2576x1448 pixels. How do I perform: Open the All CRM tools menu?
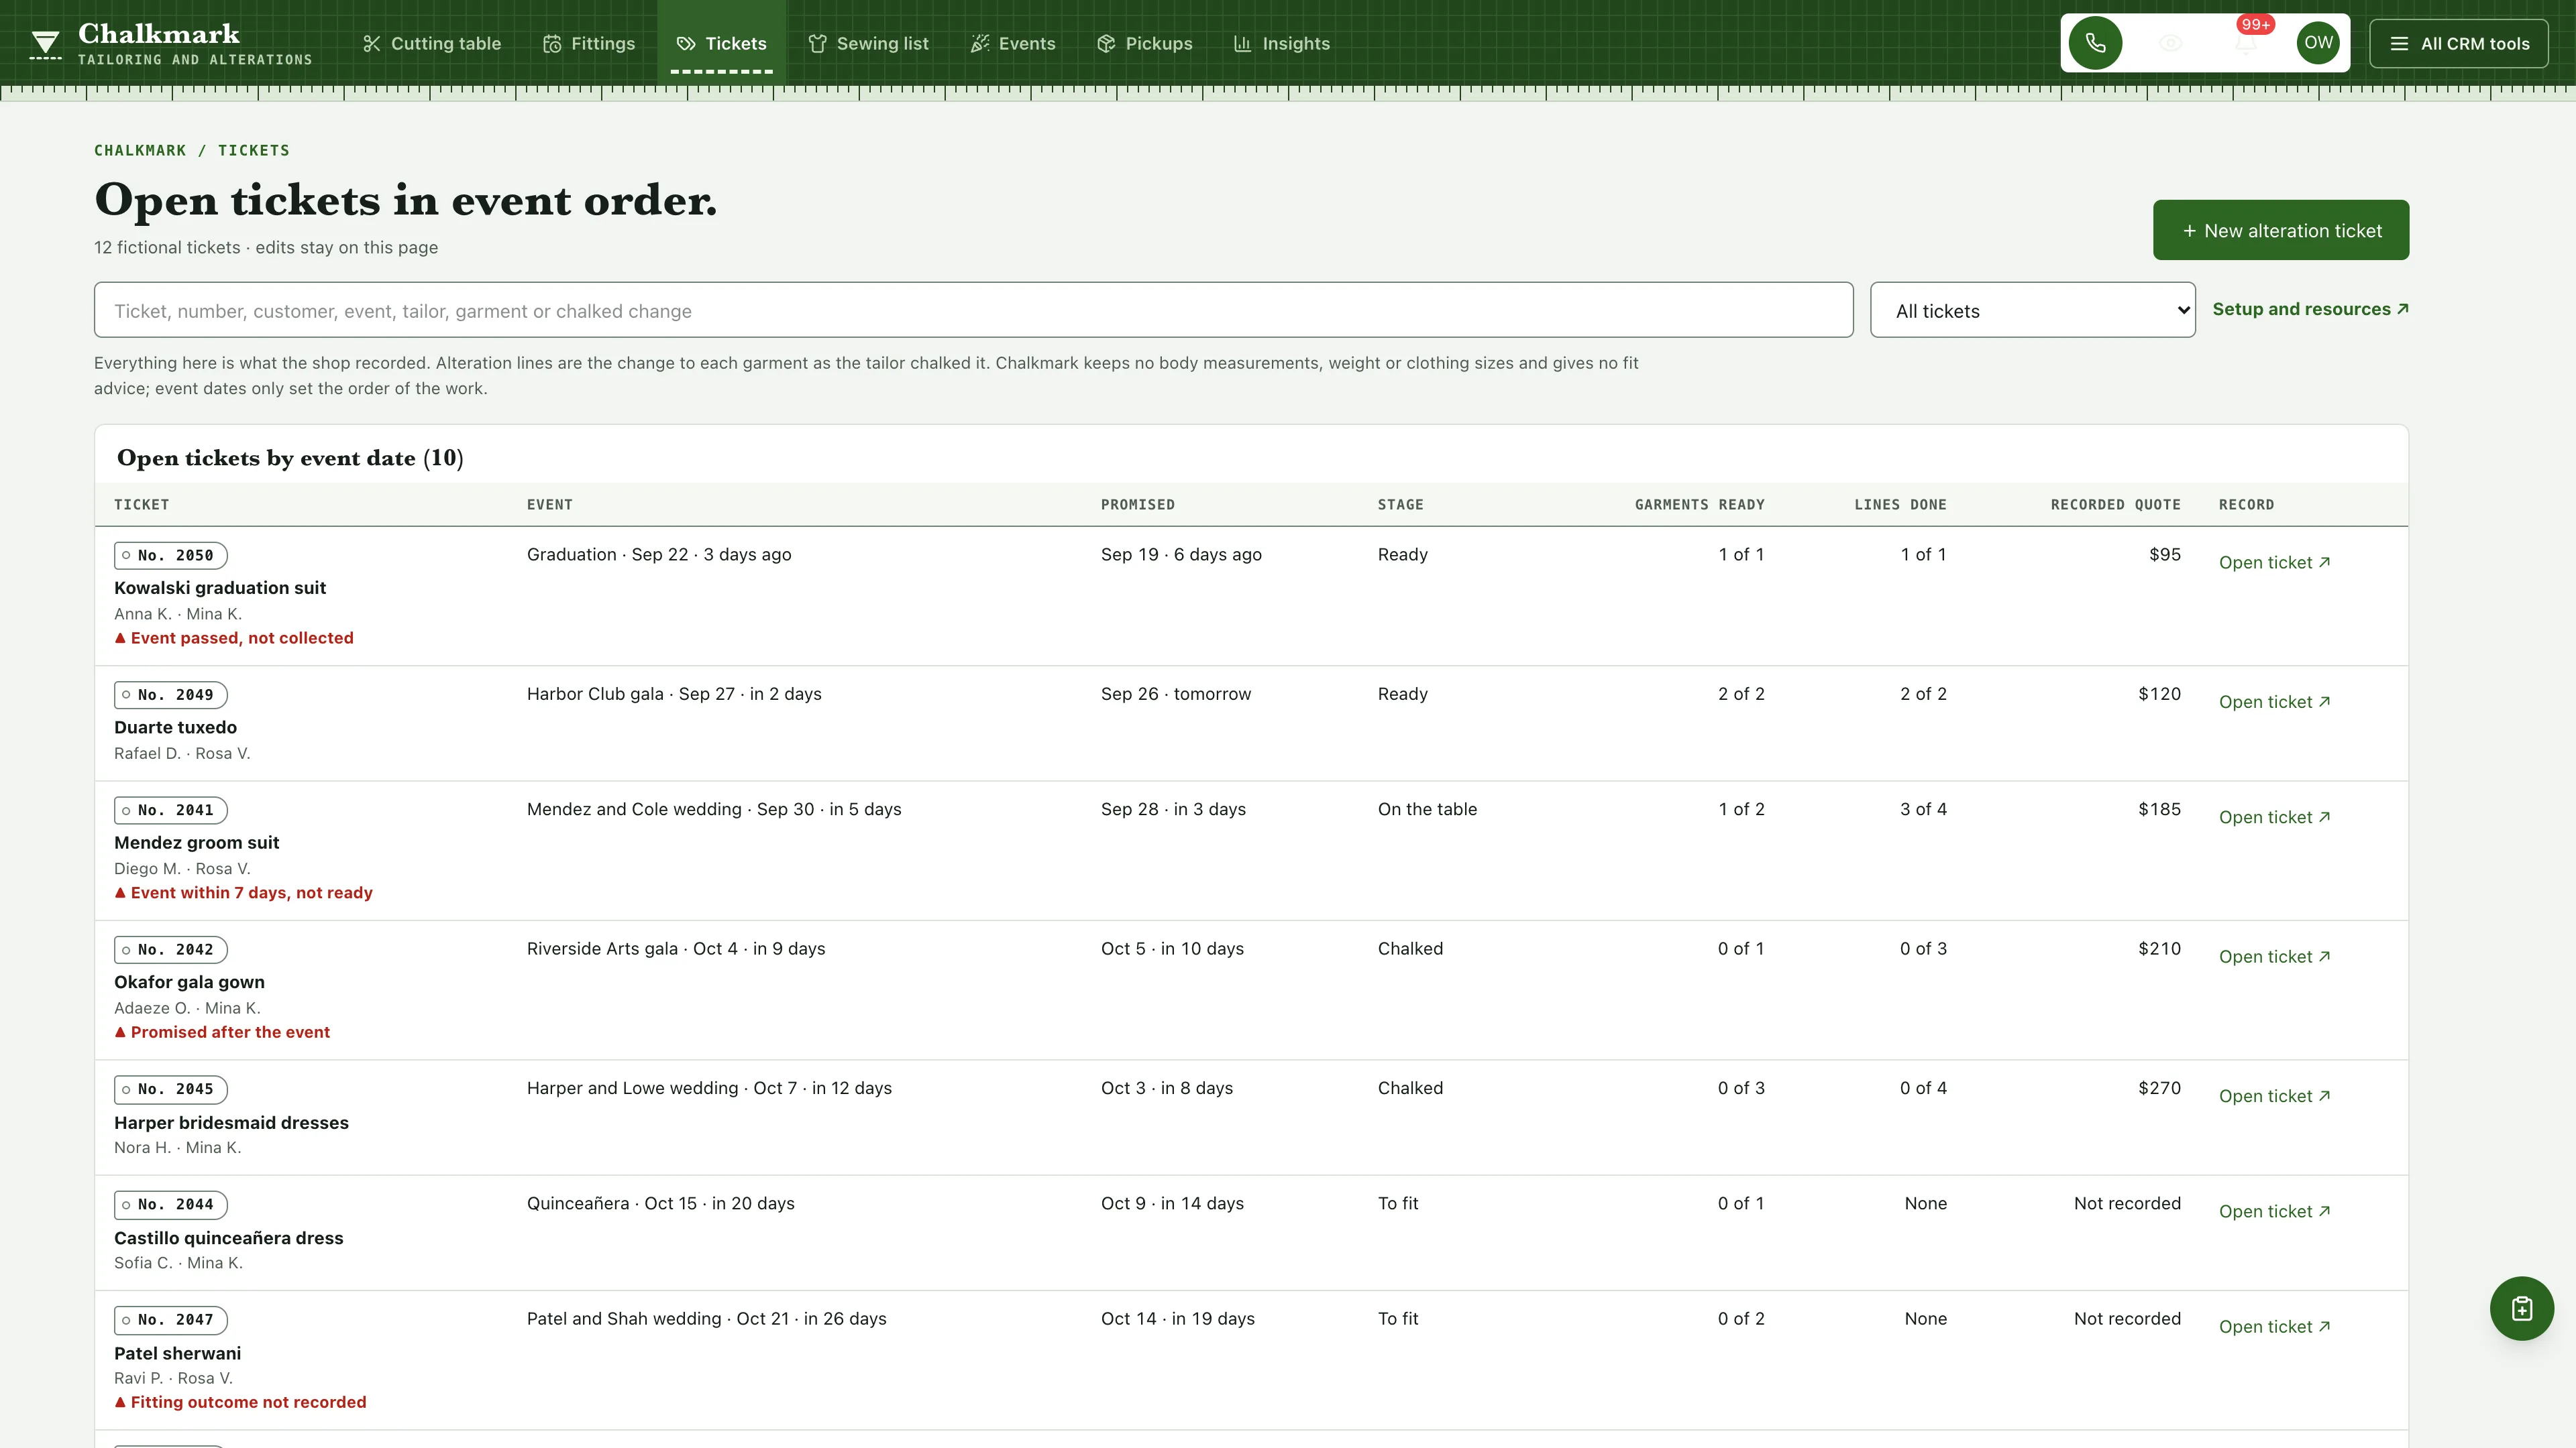[x=2459, y=44]
